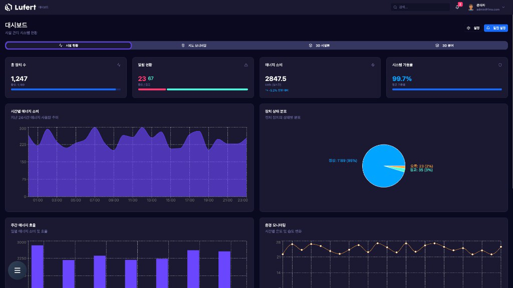This screenshot has width=513, height=288.
Task: Click the blue alert settings button
Action: pyautogui.click(x=496, y=28)
